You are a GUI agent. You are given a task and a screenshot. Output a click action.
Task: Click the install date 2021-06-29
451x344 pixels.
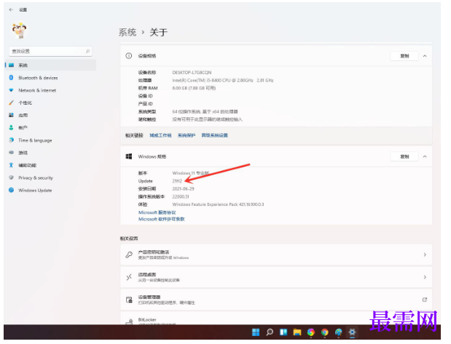183,188
